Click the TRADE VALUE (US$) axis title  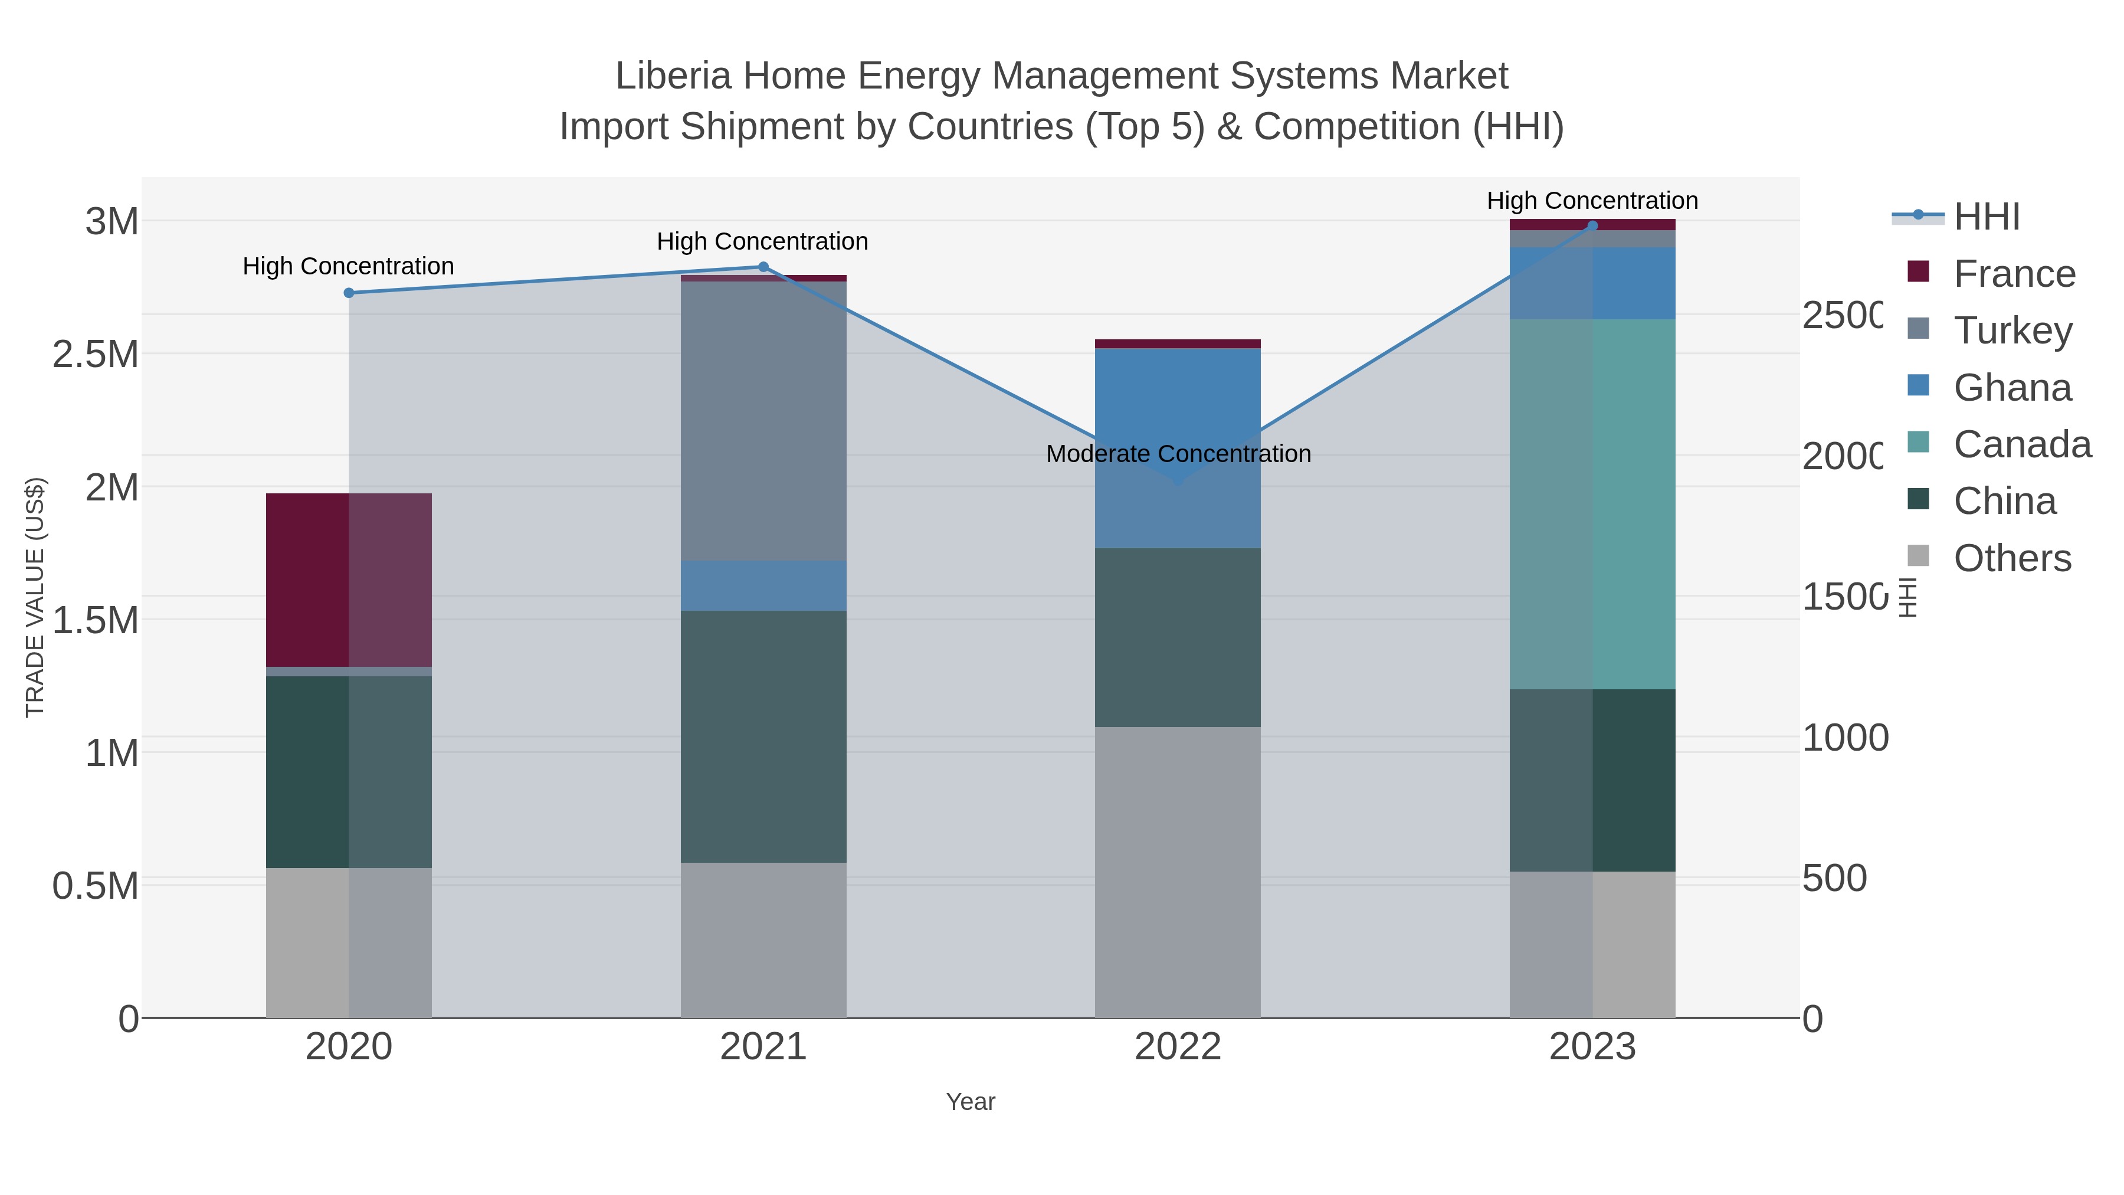click(35, 597)
